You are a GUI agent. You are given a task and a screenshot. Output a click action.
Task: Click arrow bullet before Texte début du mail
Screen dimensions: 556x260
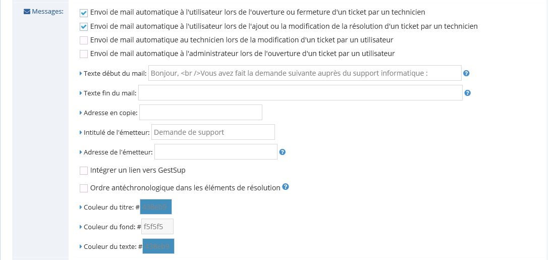(x=81, y=73)
